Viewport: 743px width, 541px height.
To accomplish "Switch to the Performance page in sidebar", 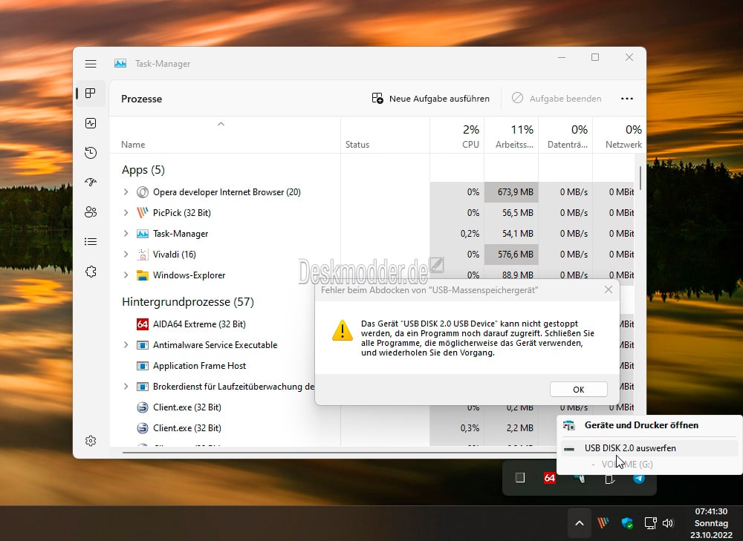I will [91, 123].
